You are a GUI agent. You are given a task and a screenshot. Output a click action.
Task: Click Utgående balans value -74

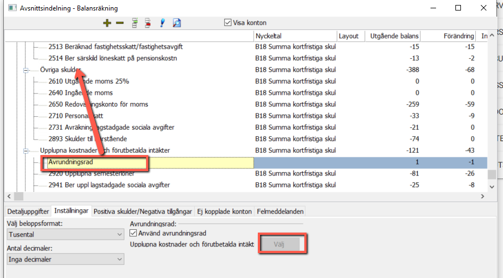click(414, 139)
